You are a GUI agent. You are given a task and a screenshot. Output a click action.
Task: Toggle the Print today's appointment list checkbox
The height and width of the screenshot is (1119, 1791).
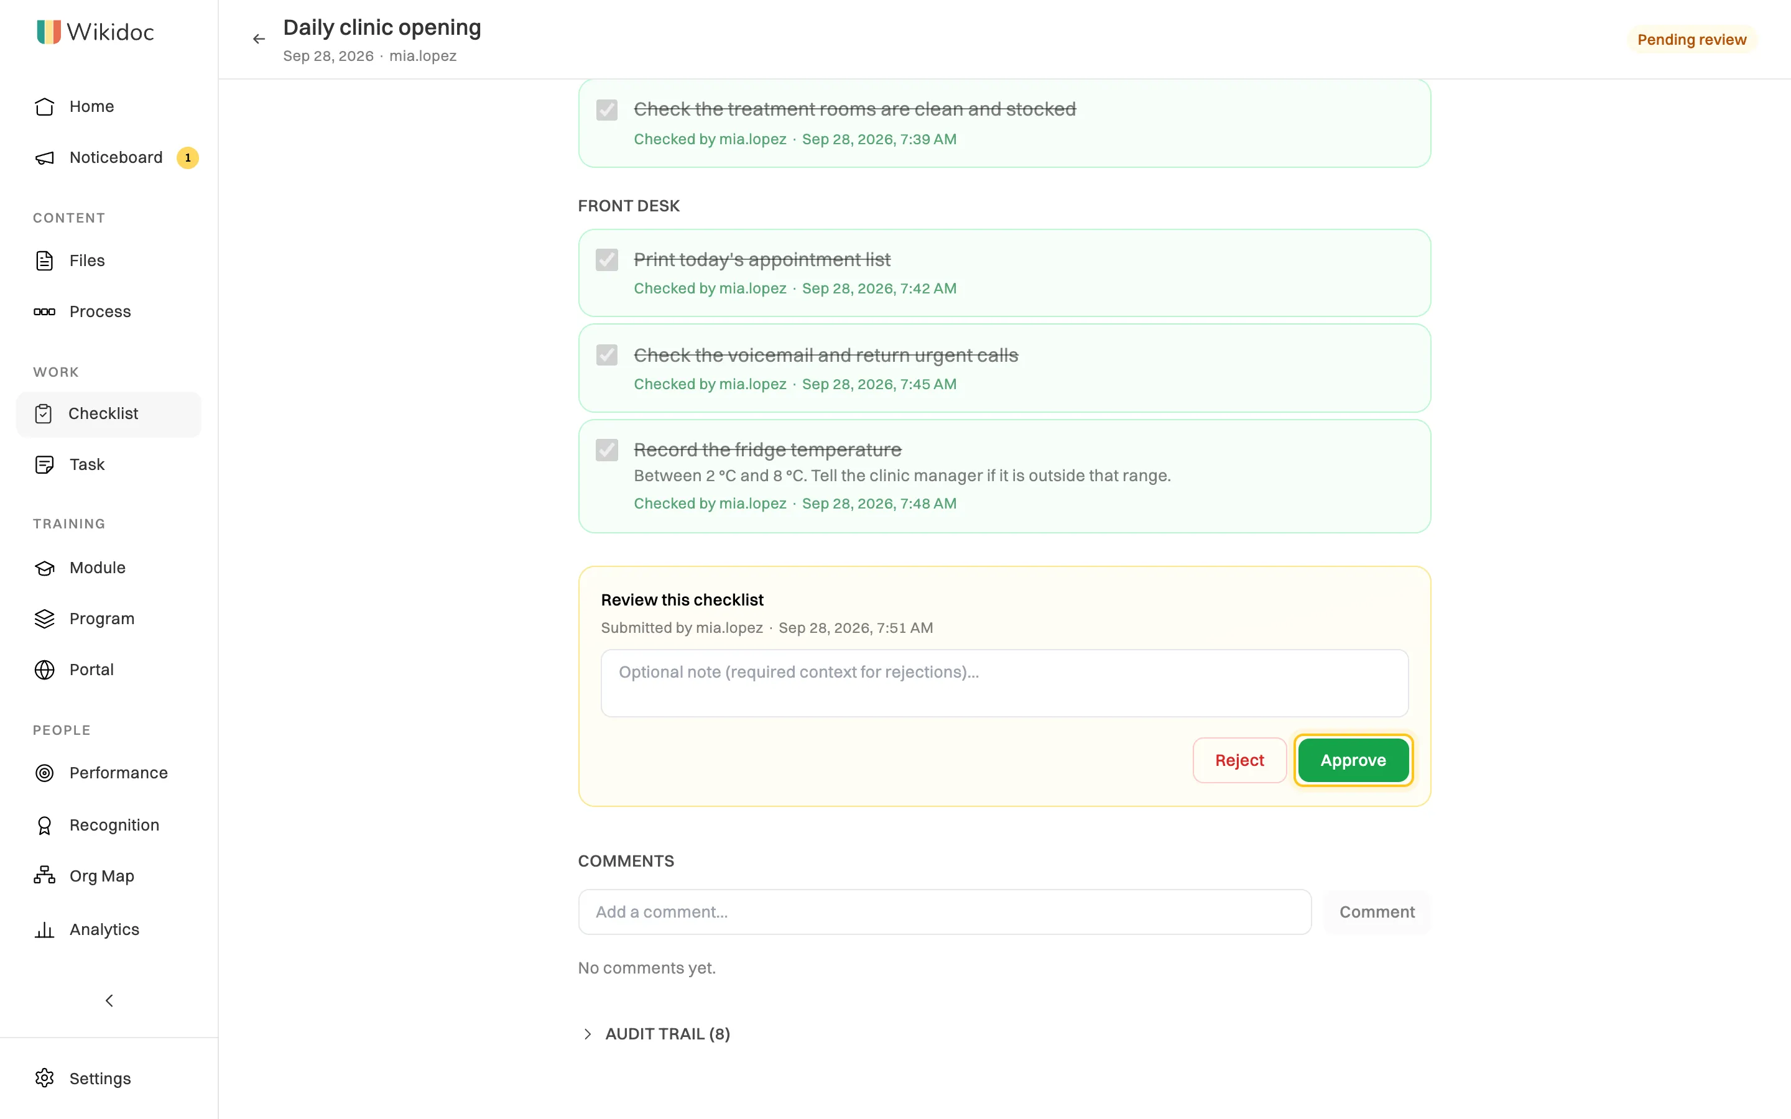point(607,260)
